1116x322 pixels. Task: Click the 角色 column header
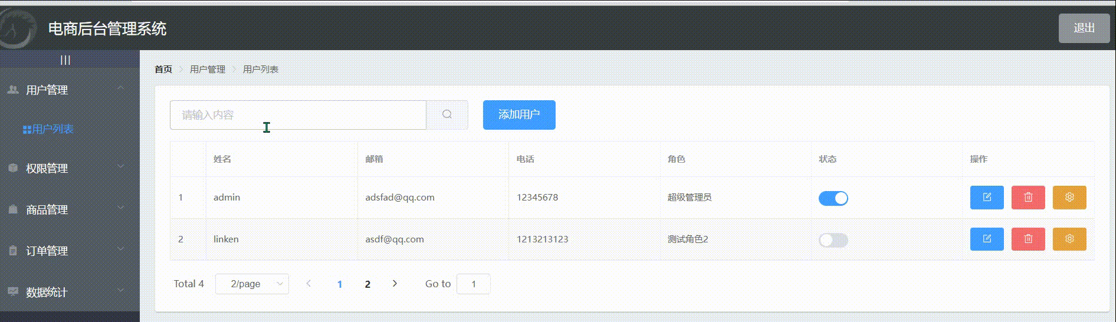677,159
